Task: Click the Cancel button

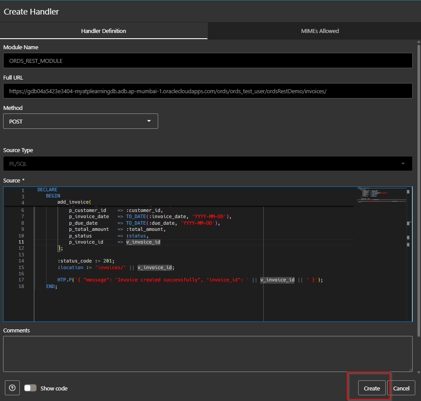Action: click(402, 388)
